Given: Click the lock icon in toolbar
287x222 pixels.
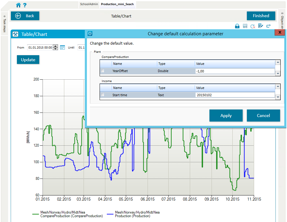Looking at the screenshot, I should click(x=237, y=26).
